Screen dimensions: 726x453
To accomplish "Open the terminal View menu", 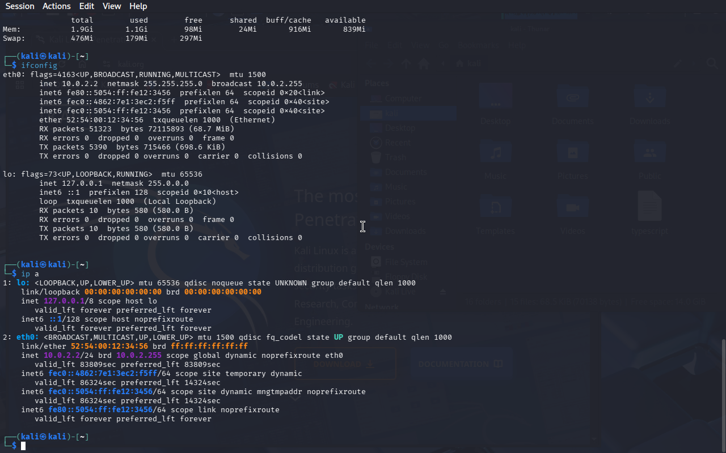I will point(112,6).
